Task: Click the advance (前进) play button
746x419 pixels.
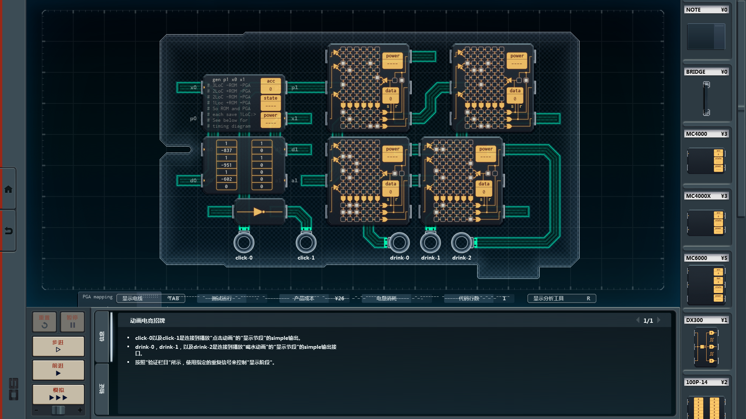Action: tap(58, 369)
